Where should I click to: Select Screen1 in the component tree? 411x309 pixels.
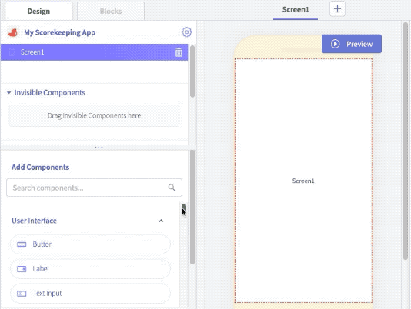coord(94,52)
